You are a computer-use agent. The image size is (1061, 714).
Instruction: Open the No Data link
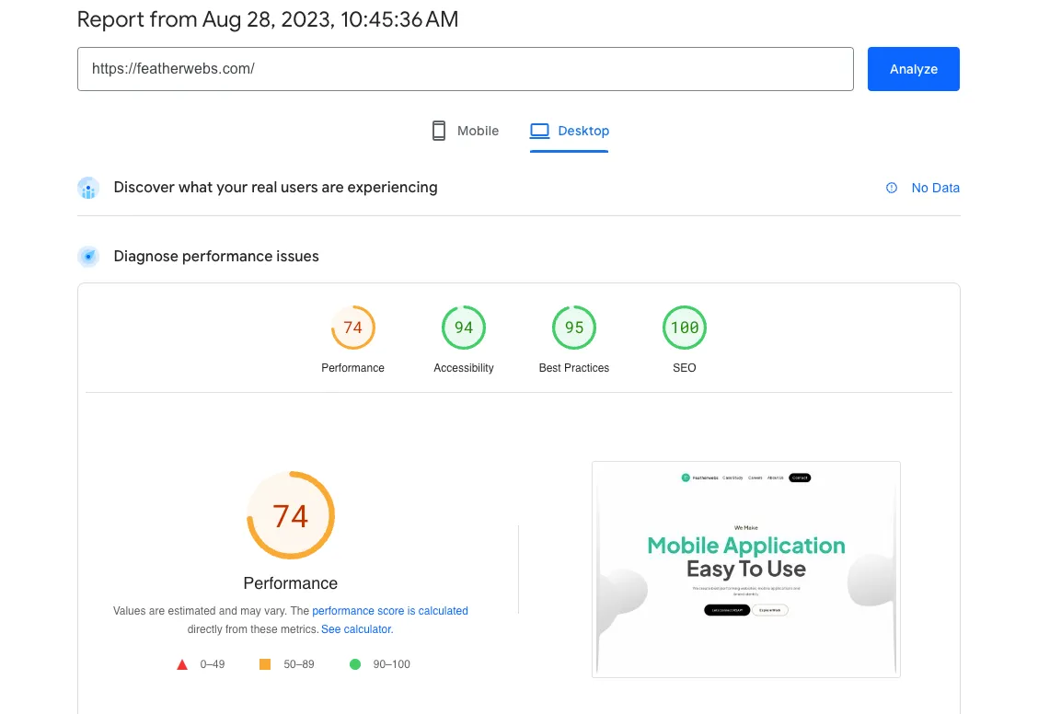936,188
